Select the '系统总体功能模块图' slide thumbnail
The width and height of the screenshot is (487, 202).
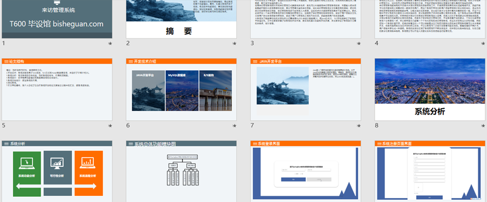click(182, 171)
